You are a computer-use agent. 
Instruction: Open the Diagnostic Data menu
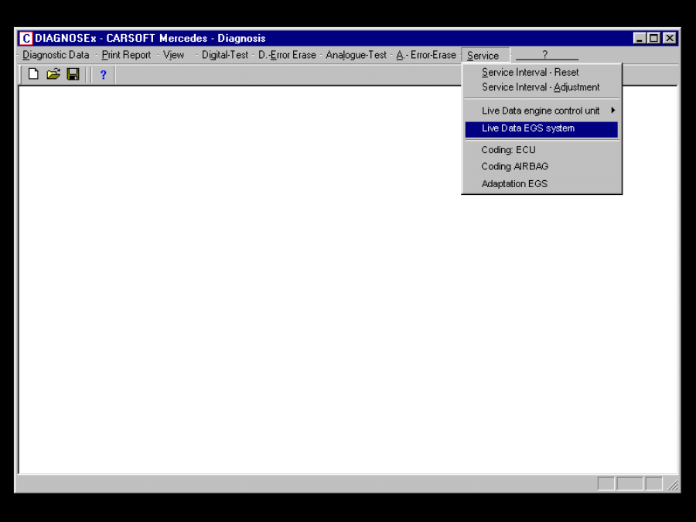(56, 55)
